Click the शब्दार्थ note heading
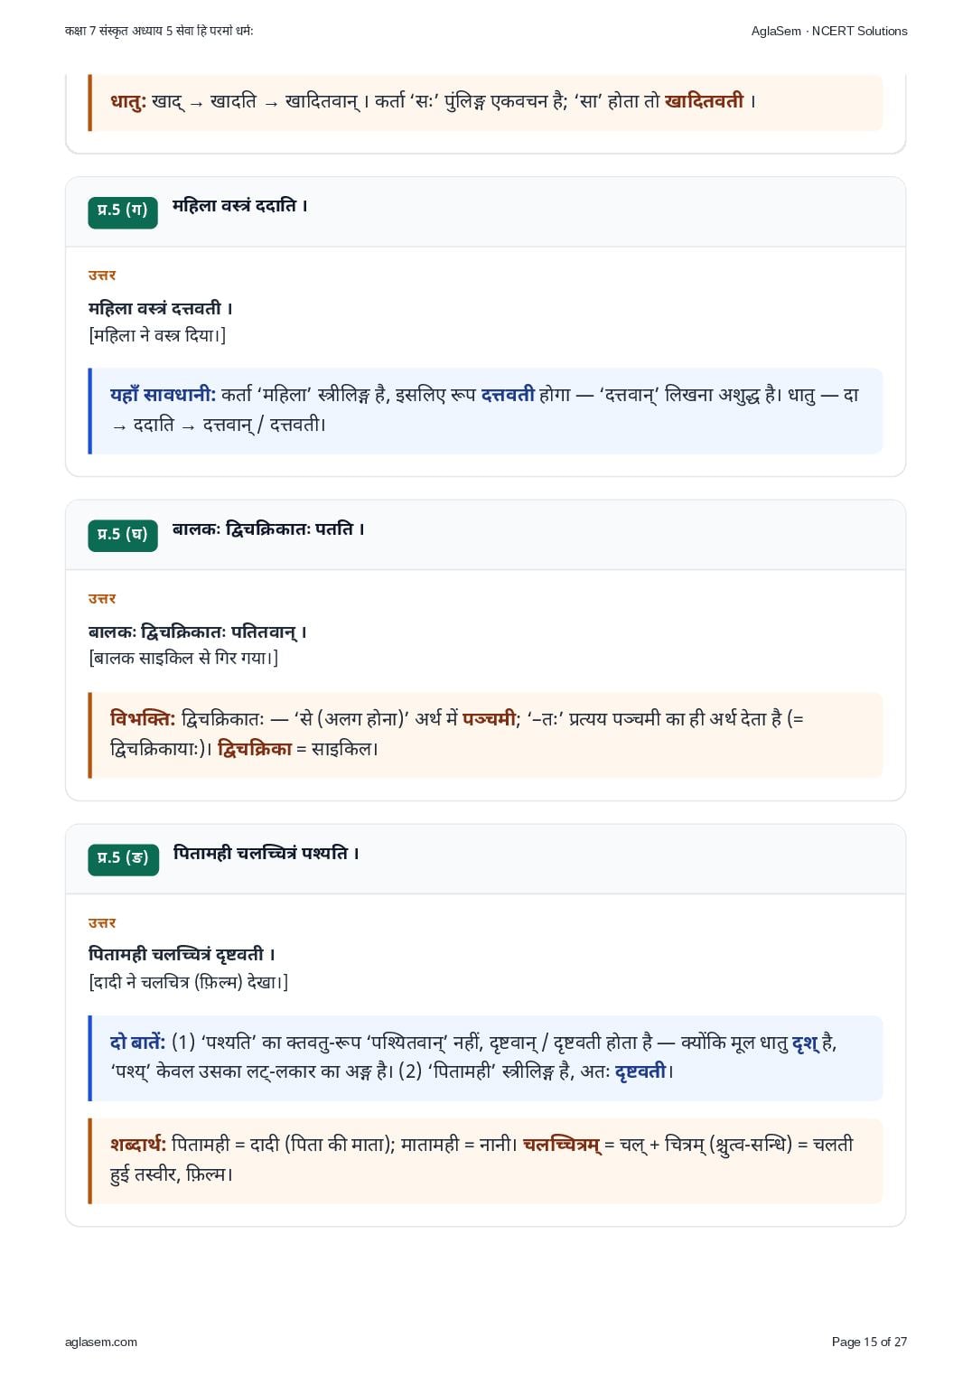 tap(138, 1145)
